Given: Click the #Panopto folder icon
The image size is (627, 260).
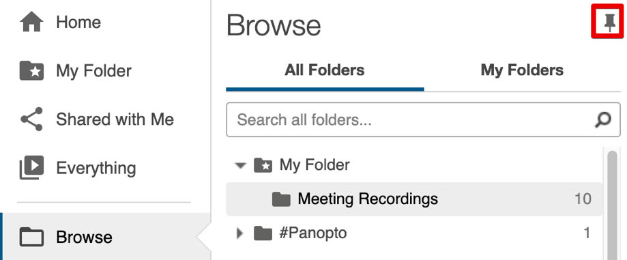Looking at the screenshot, I should (263, 233).
